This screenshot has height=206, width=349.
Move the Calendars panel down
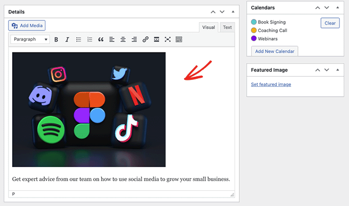[326, 8]
